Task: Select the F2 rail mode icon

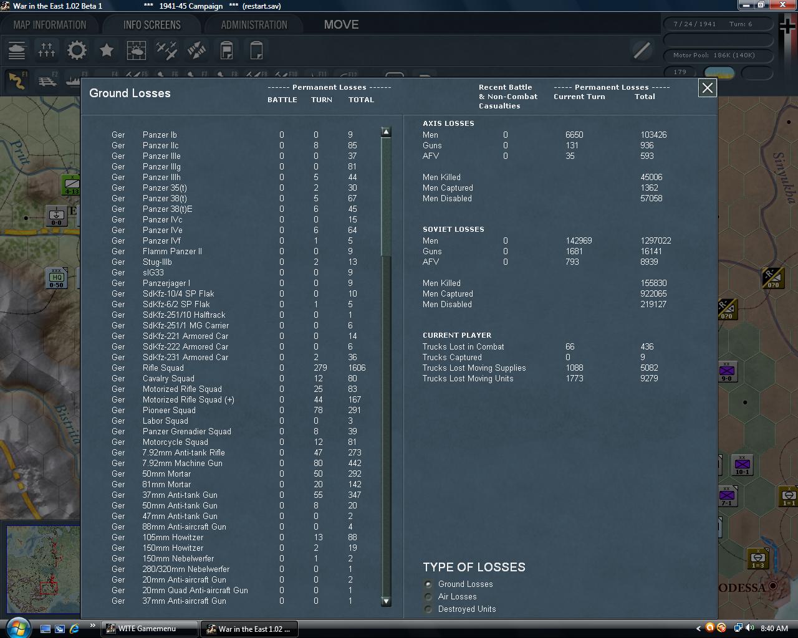Action: (x=47, y=81)
